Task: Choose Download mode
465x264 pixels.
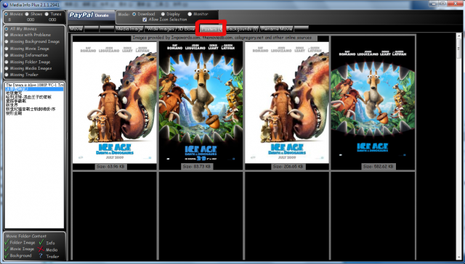Action: [x=134, y=14]
